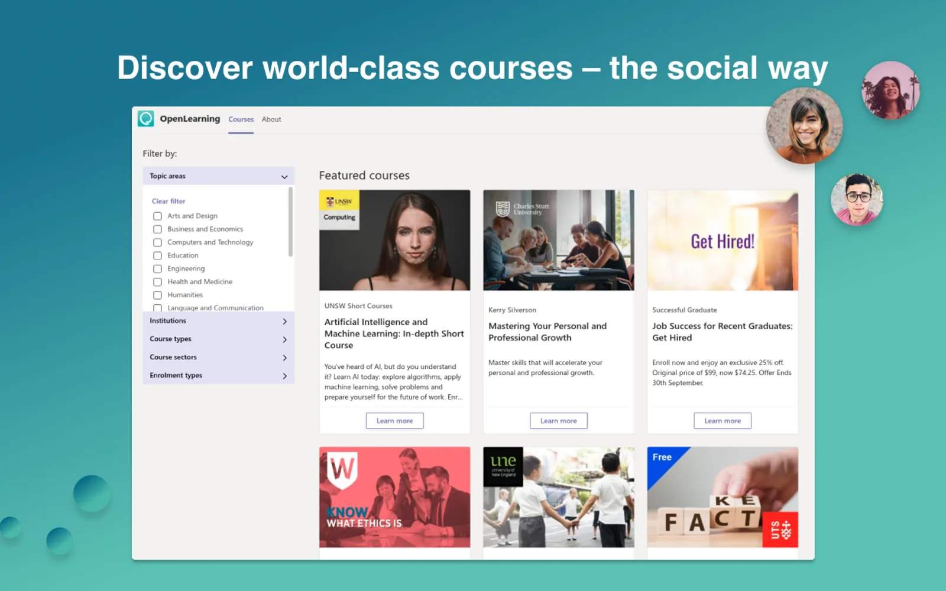Click the Mastering Your Personal and Professional Growth title
The image size is (946, 591).
[547, 332]
